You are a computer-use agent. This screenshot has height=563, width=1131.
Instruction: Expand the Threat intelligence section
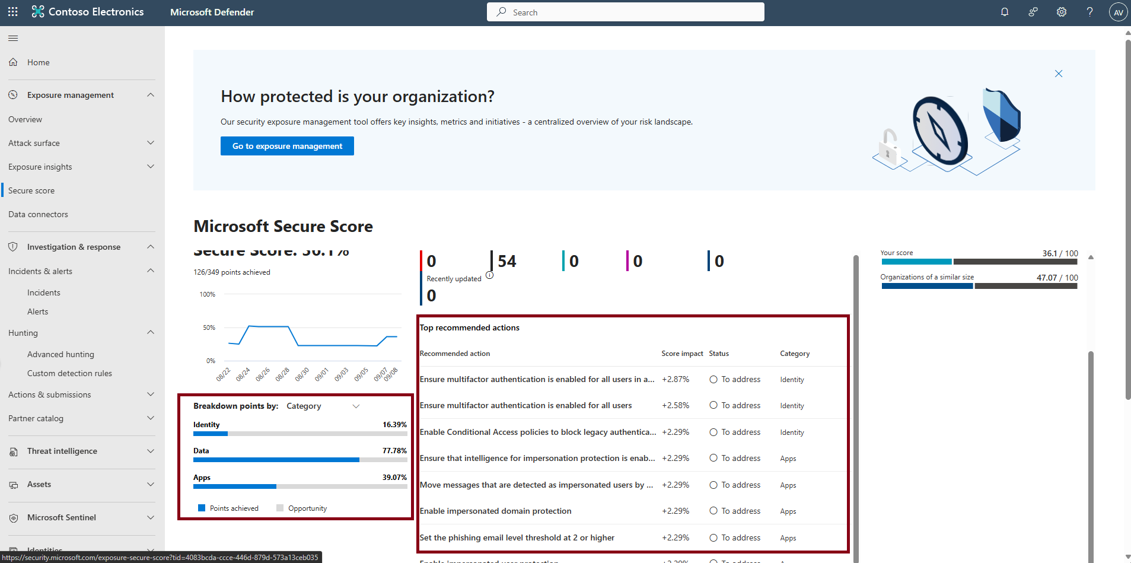151,451
